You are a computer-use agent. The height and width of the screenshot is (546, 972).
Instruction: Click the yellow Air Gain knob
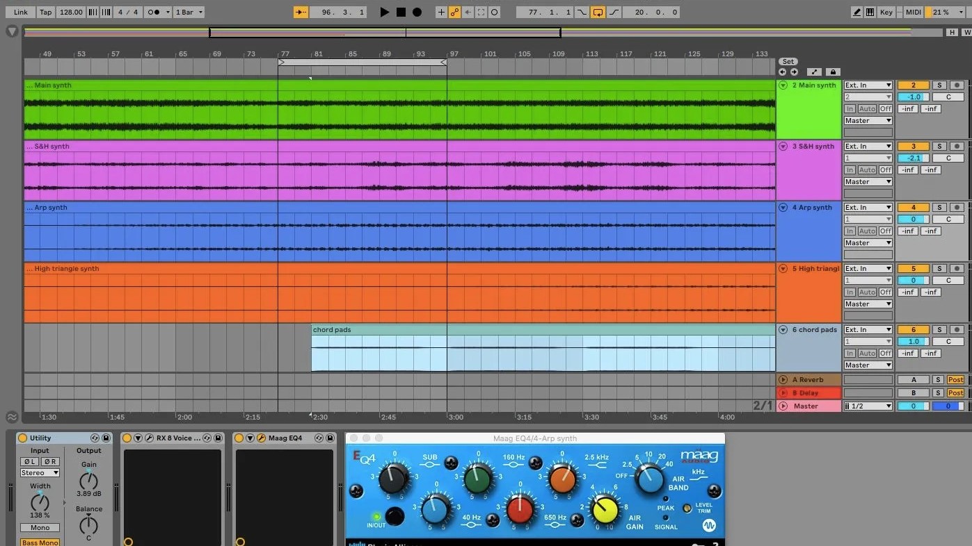605,509
